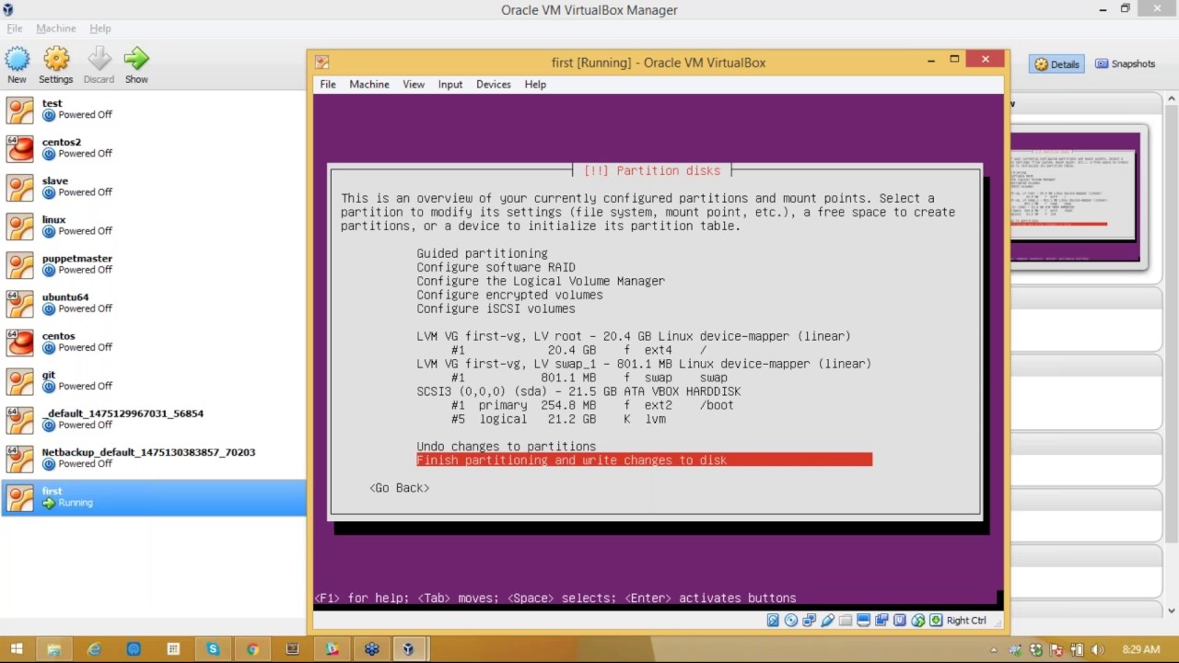This screenshot has height=663, width=1179.
Task: Select the running first virtual machine
Action: (153, 497)
